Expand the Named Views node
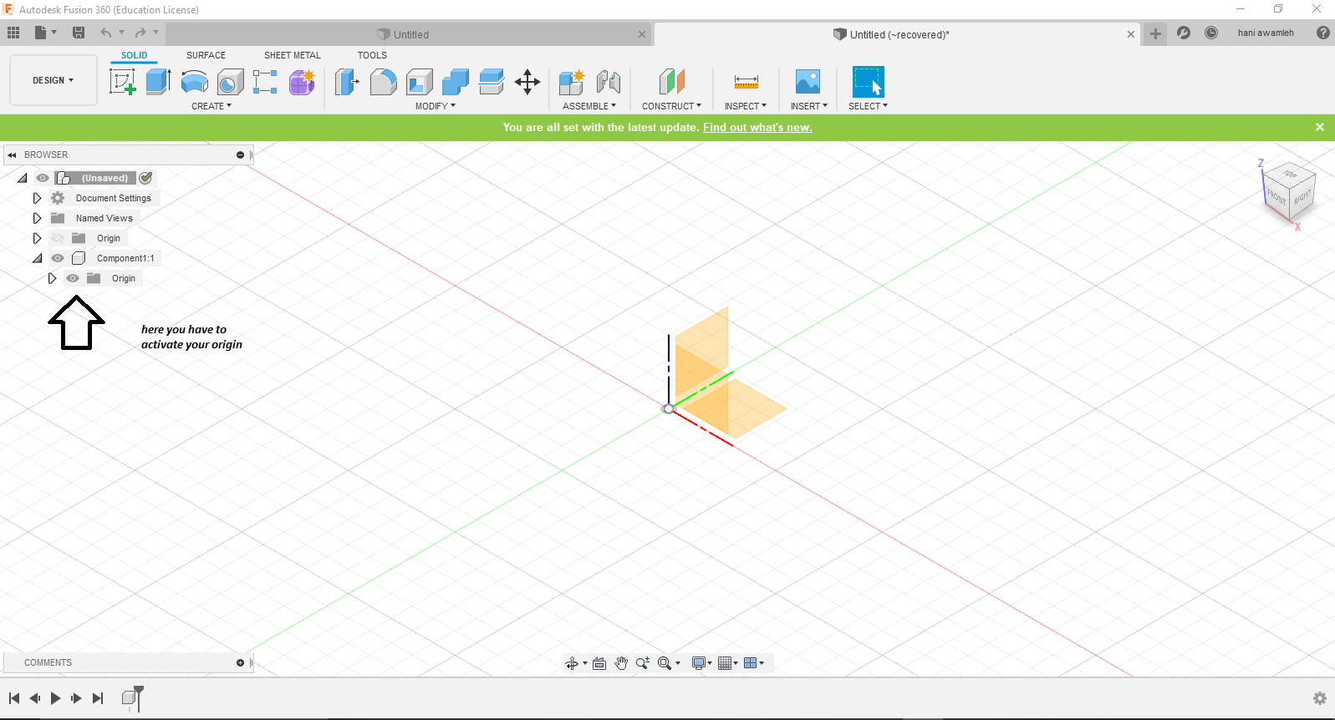 click(37, 218)
